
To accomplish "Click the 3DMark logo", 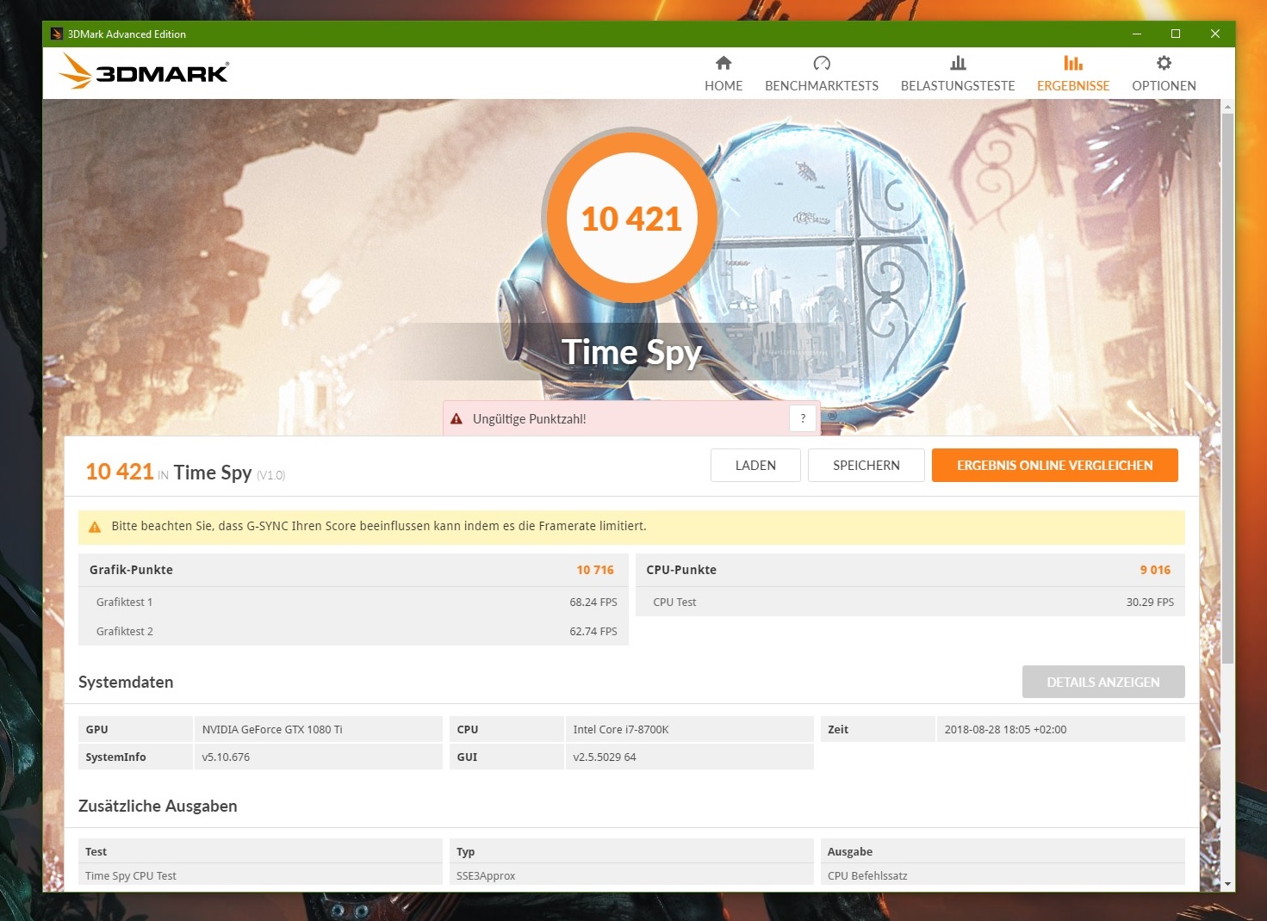I will click(x=144, y=71).
